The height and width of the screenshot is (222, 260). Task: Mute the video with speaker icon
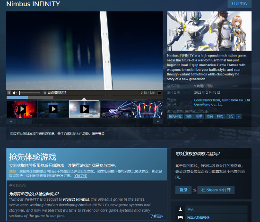15,93
